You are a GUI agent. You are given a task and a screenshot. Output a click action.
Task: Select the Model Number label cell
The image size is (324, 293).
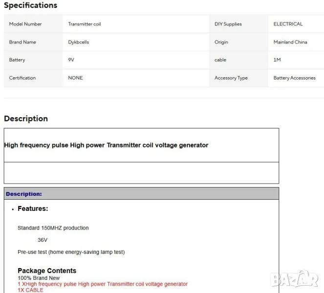point(25,24)
